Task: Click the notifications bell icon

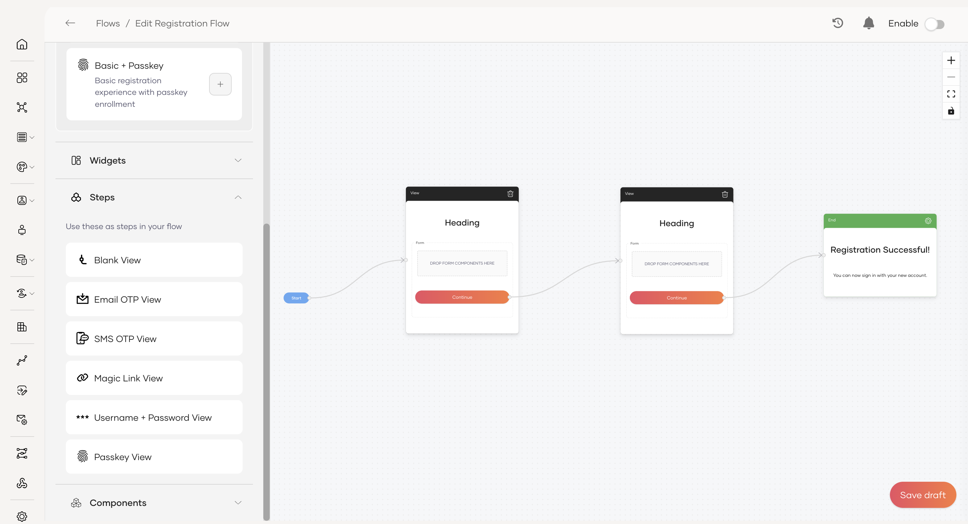Action: (868, 23)
